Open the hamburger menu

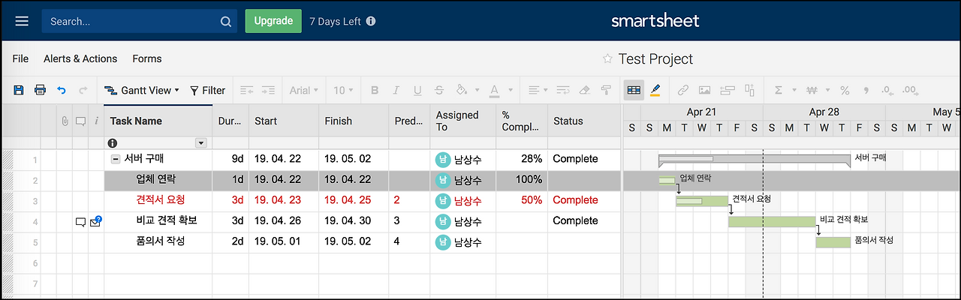point(22,21)
